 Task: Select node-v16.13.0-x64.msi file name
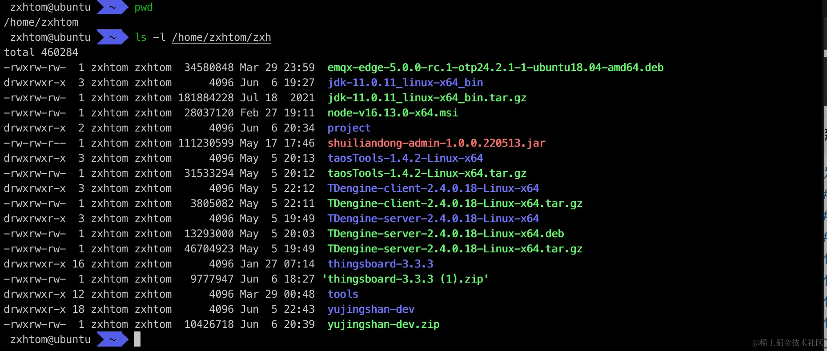point(393,113)
